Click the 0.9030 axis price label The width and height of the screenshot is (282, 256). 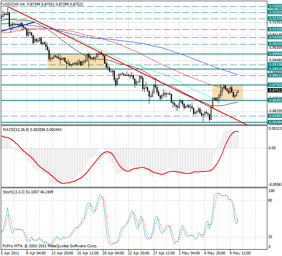pos(275,48)
